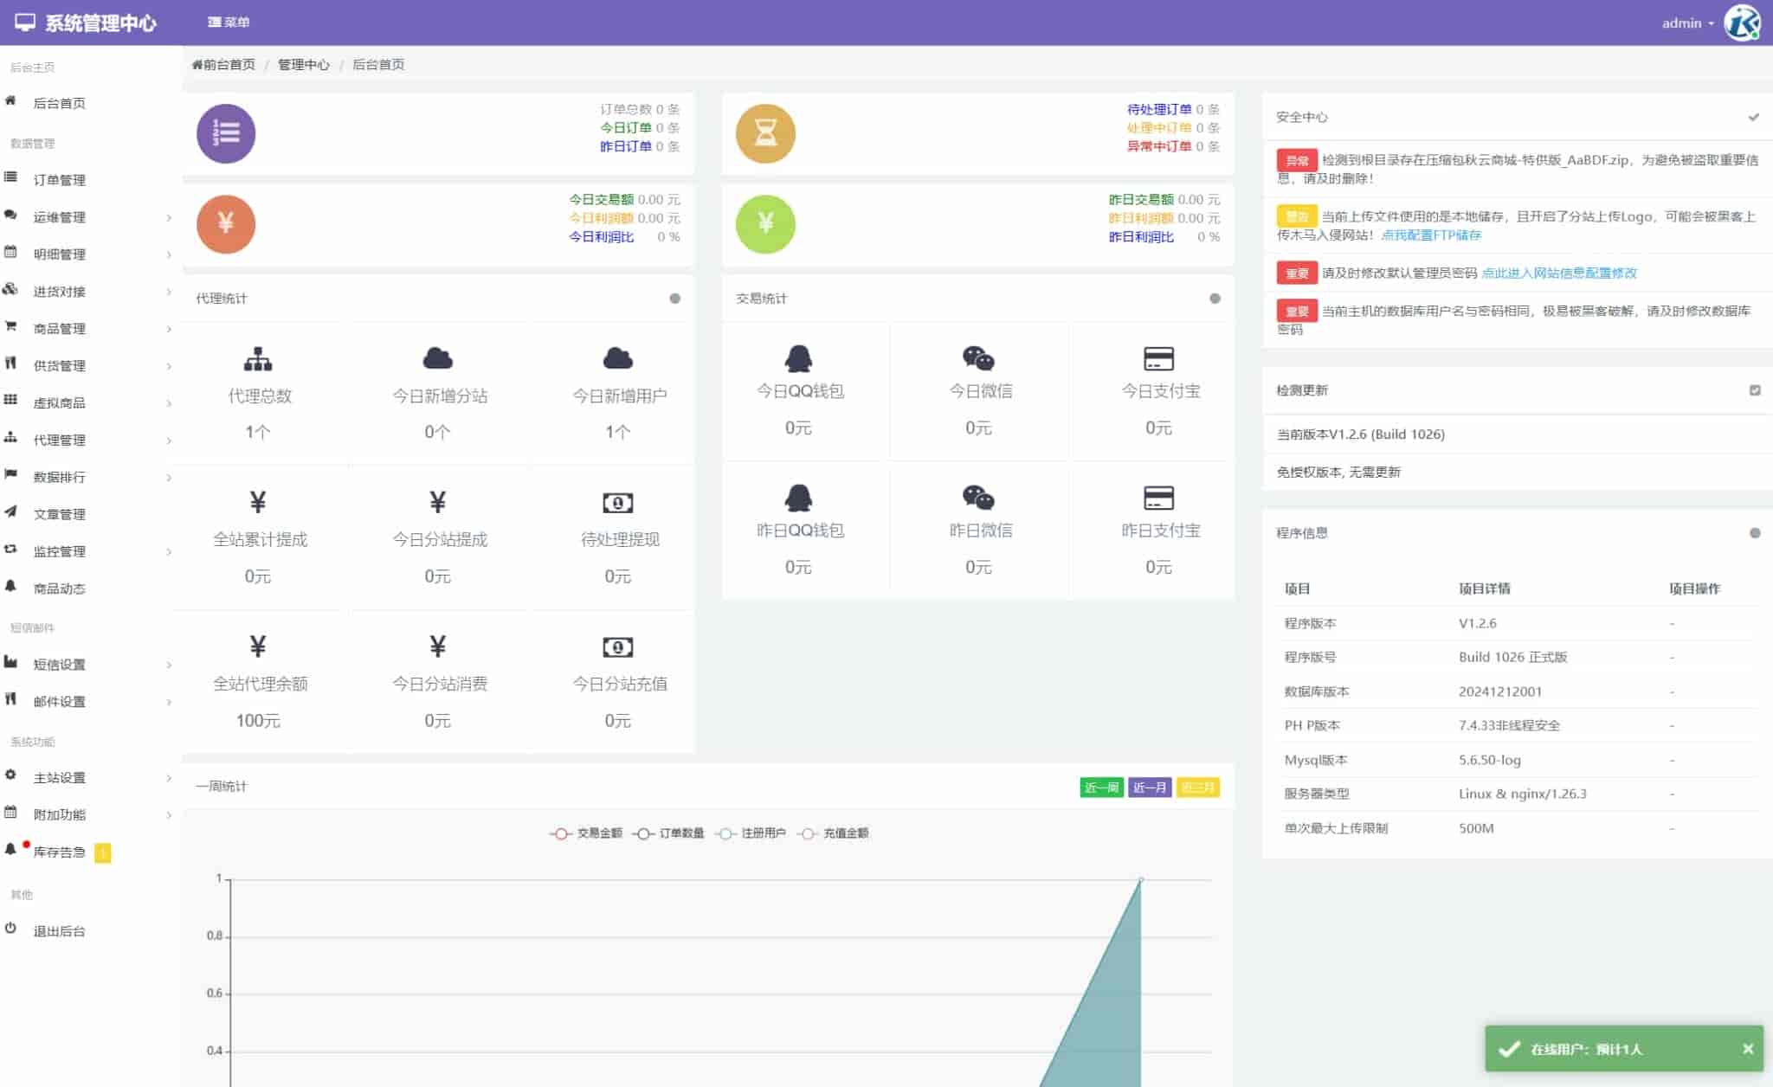Click the purple order list icon
The height and width of the screenshot is (1087, 1773).
point(226,133)
